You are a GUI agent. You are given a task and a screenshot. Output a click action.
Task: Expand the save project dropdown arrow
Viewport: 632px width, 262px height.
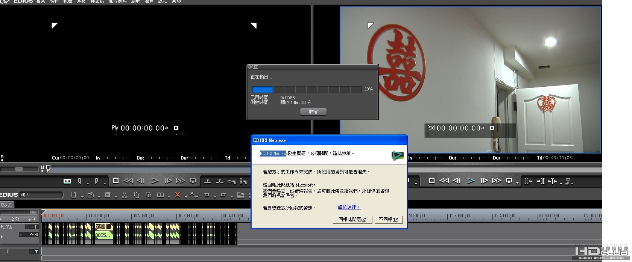coord(116,197)
